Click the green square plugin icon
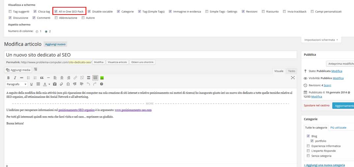 click(102, 78)
